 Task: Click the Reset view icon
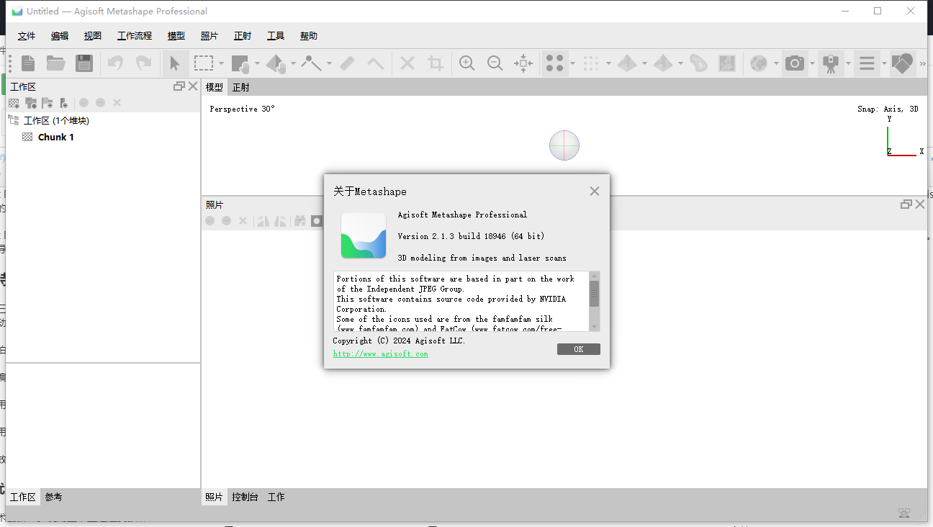[x=523, y=63]
